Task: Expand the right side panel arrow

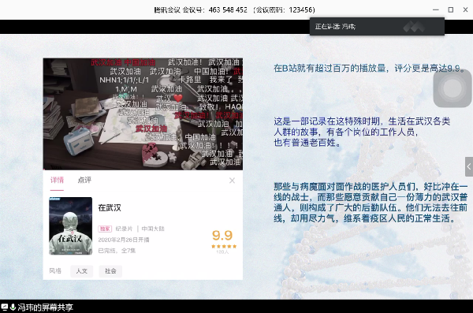Action: (x=469, y=166)
